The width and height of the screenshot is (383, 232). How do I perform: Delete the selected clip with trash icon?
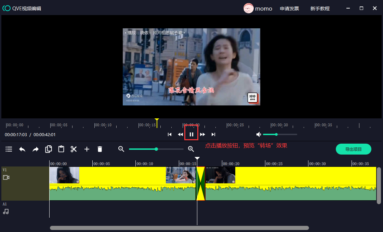(x=100, y=149)
